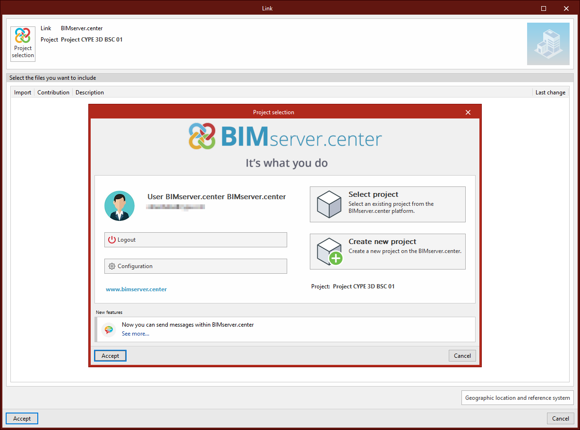Screen dimensions: 580x430
Task: Click 'User BIMserver.center BIMserver.center' name text
Action: pos(217,197)
